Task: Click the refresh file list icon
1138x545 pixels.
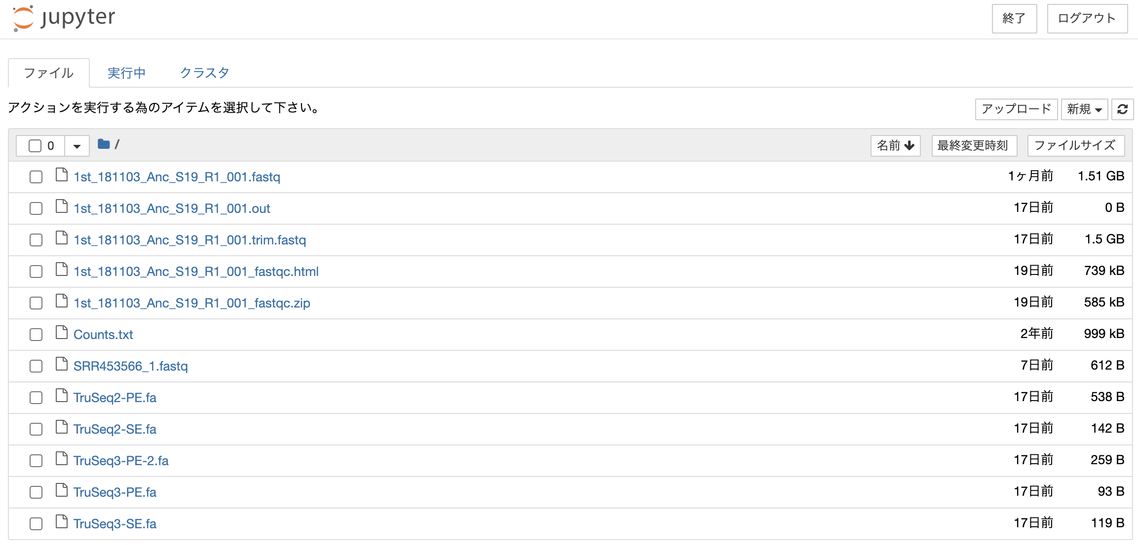Action: click(x=1122, y=109)
